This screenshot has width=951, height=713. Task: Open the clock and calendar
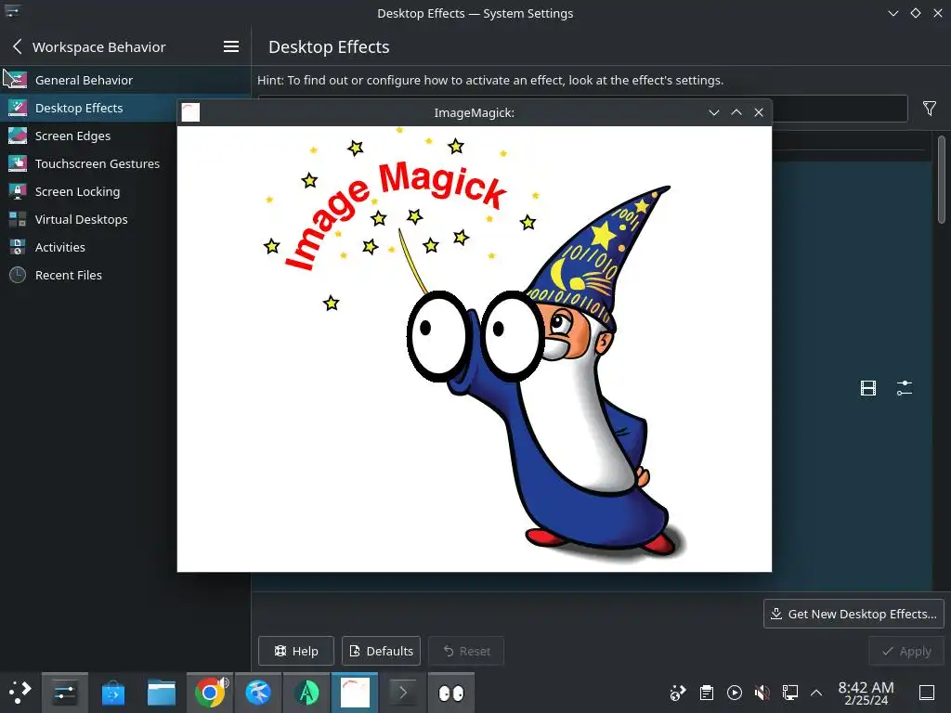866,693
